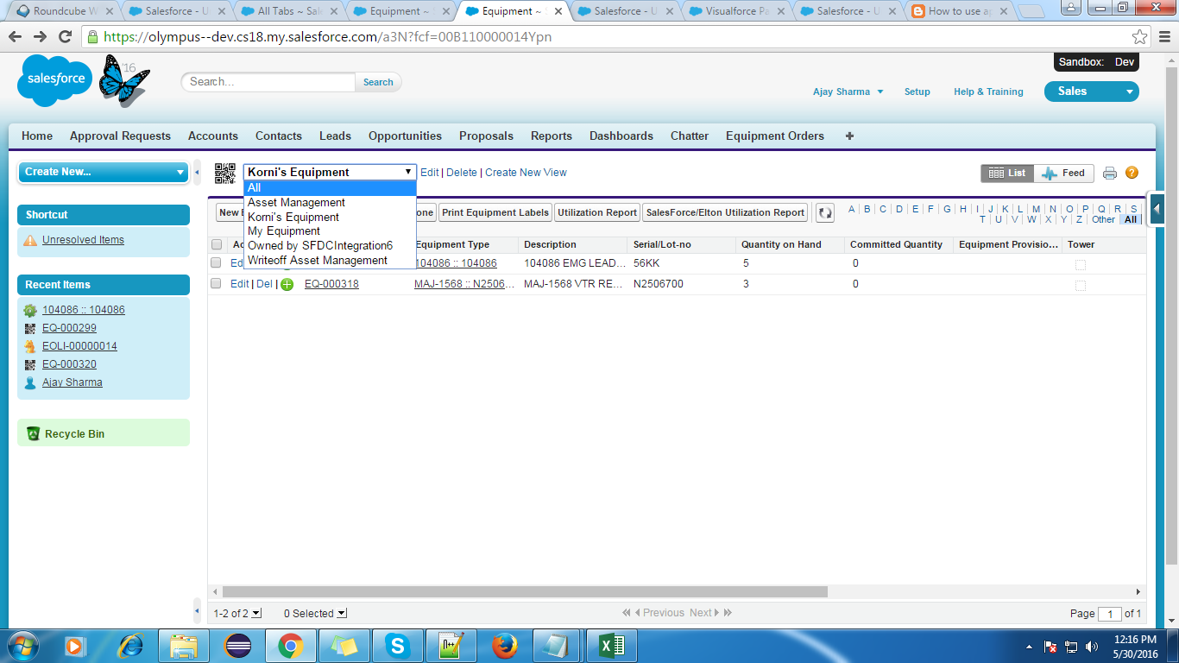The width and height of the screenshot is (1179, 663).
Task: Open the orange help question-mark icon
Action: pos(1132,173)
